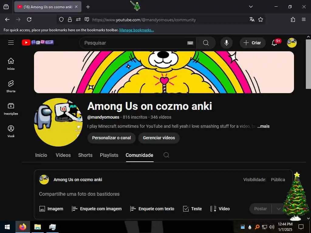Open tracking protection shield icon
Screen dimensions: 311x233
pyautogui.click(x=61, y=19)
